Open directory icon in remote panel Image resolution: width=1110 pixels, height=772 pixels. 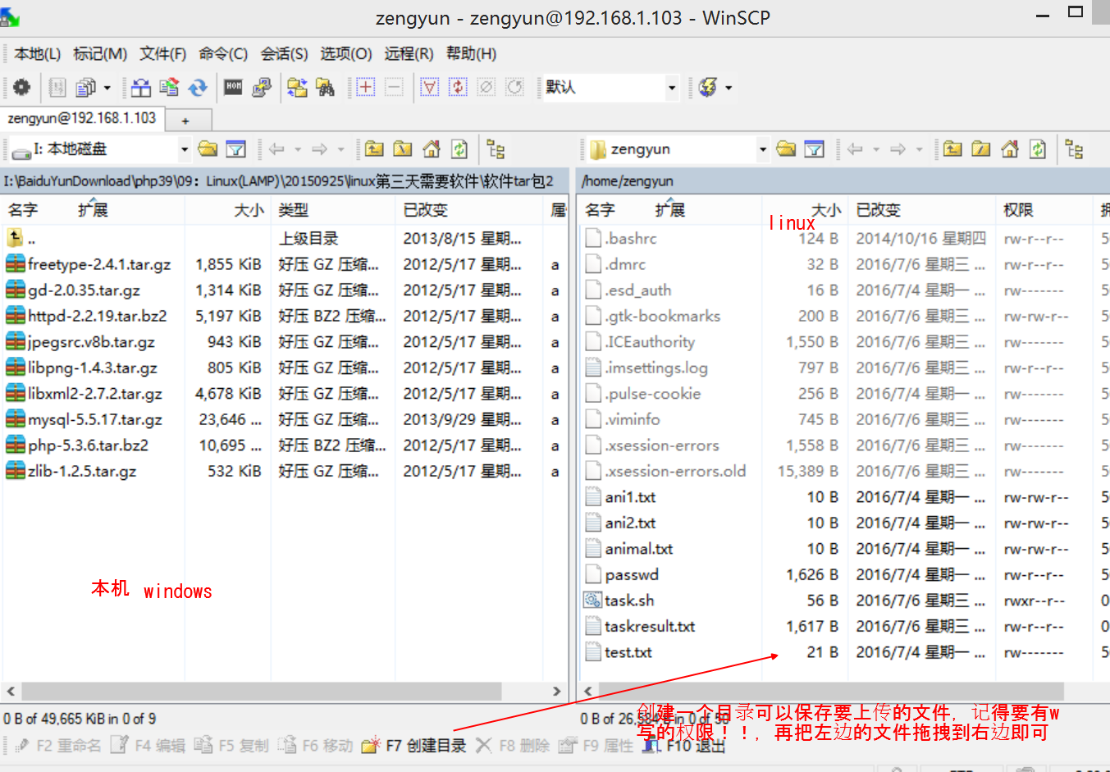(786, 148)
